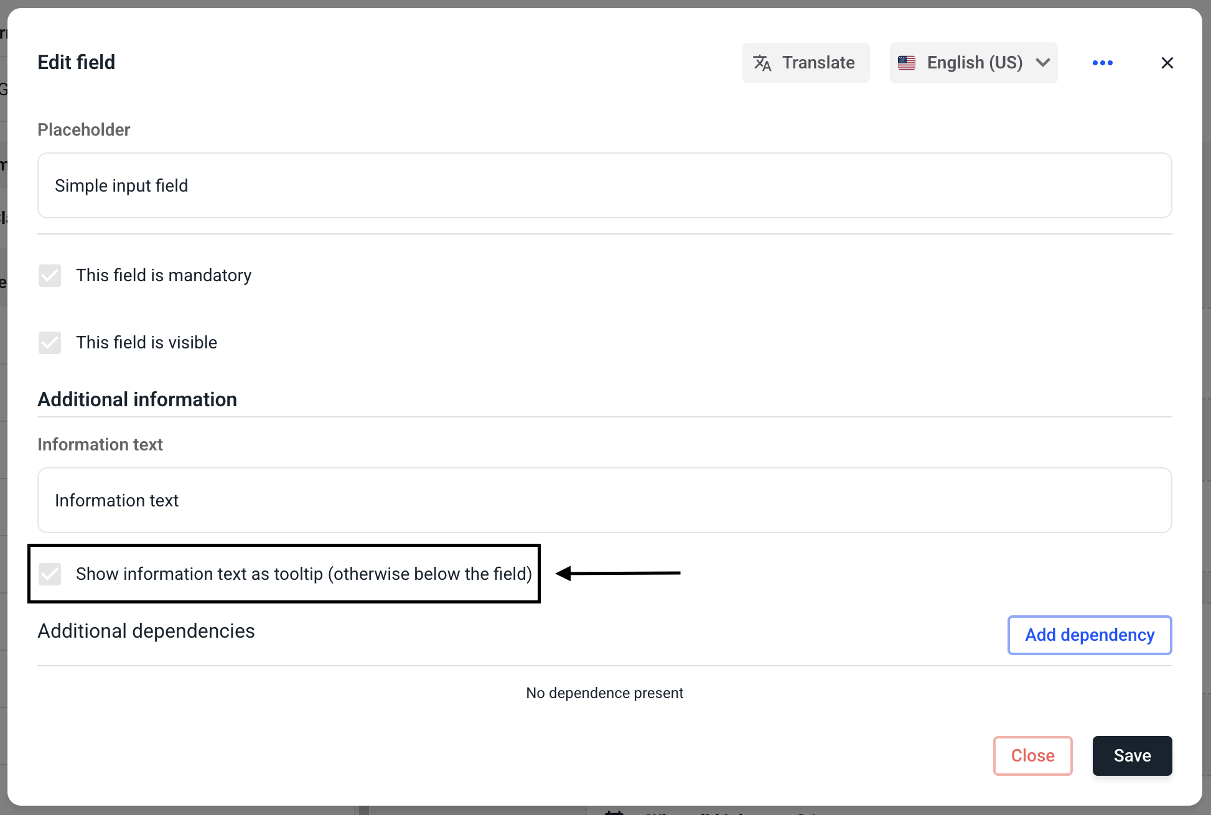
Task: Click the 'This field is visible' label
Action: click(x=147, y=343)
